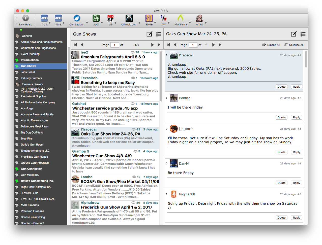Open the WTF!? board icon
Image resolution: width=322 pixels, height=245 pixels.
[199, 18]
